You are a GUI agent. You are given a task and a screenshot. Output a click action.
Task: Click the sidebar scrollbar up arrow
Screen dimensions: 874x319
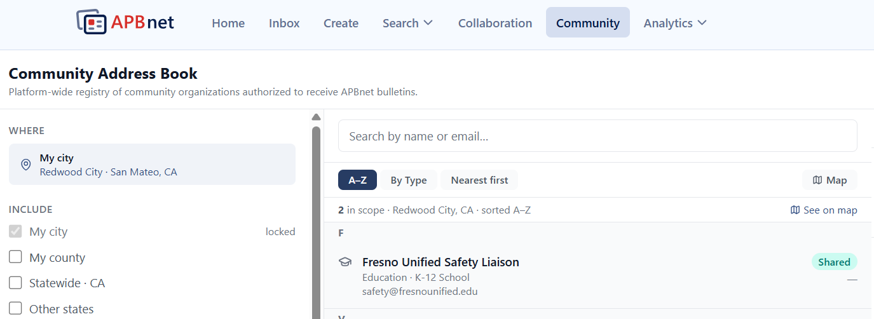[316, 118]
